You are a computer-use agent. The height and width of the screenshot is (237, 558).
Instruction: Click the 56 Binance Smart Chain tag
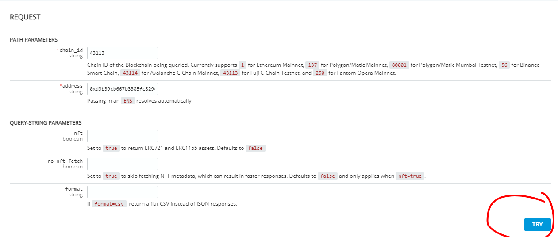click(x=504, y=65)
